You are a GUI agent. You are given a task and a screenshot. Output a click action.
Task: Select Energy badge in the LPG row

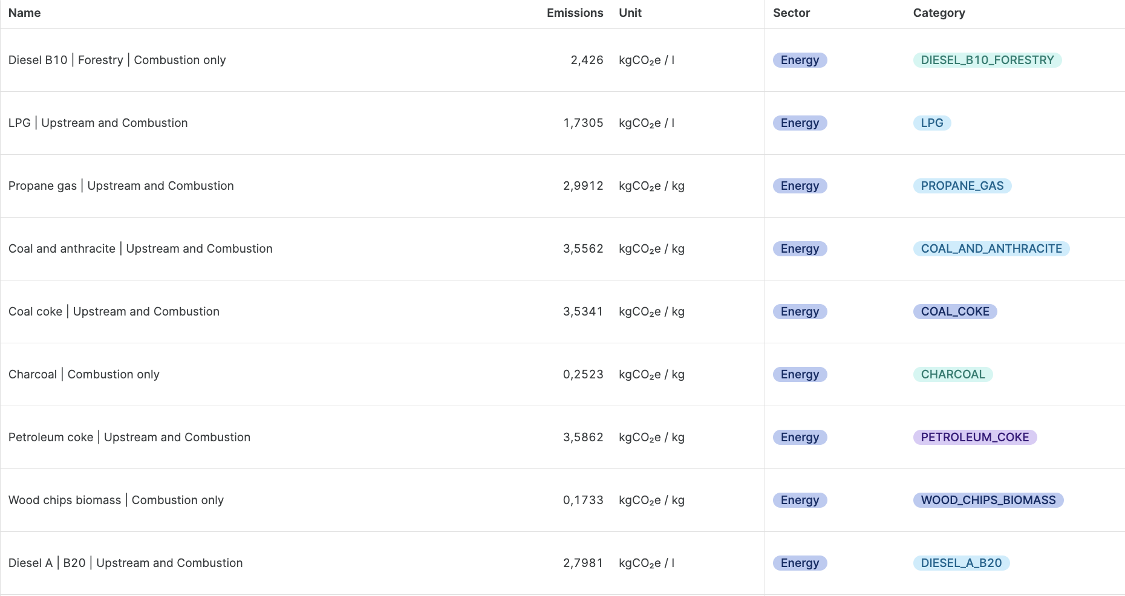(800, 123)
